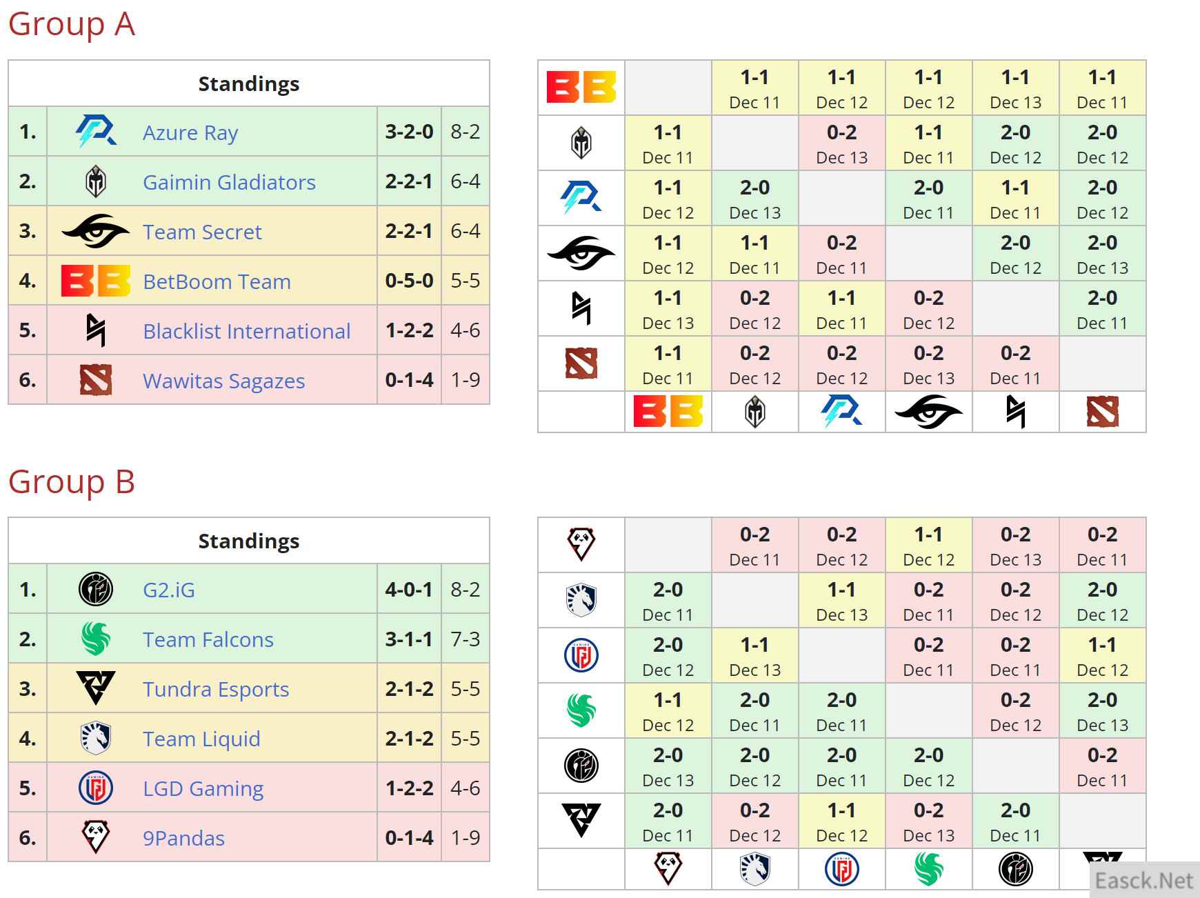1200x898 pixels.
Task: Click Team Falcons logo in standings table
Action: pos(95,639)
